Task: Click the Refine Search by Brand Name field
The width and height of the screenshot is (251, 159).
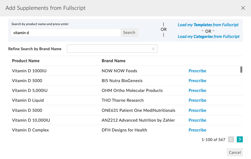Action: pyautogui.click(x=109, y=49)
